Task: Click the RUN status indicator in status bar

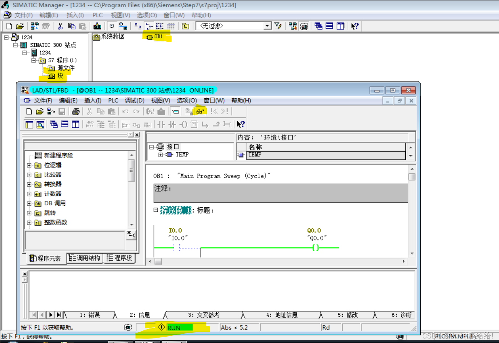Action: pos(180,328)
